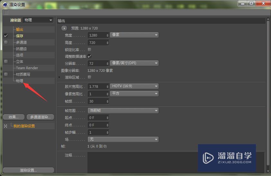Select Team Render in the settings list
271x176 pixels.
pos(27,68)
